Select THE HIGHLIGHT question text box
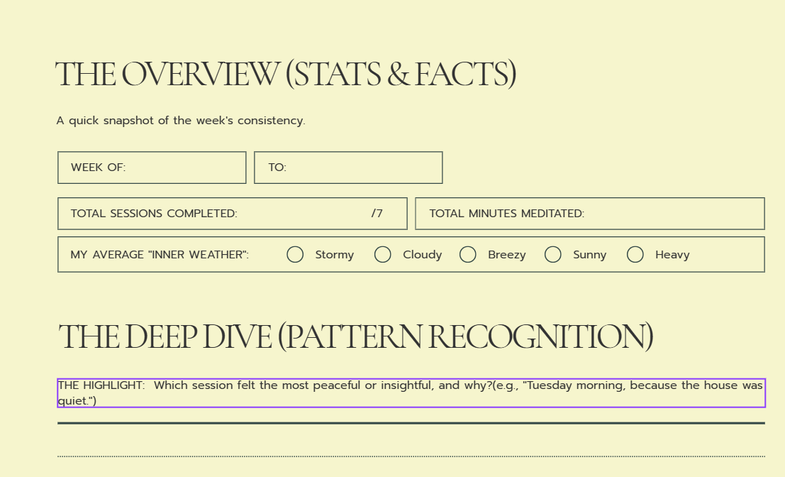785x477 pixels. (411, 393)
